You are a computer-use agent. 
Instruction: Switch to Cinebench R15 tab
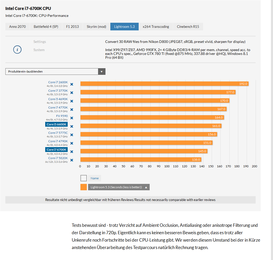pyautogui.click(x=188, y=27)
